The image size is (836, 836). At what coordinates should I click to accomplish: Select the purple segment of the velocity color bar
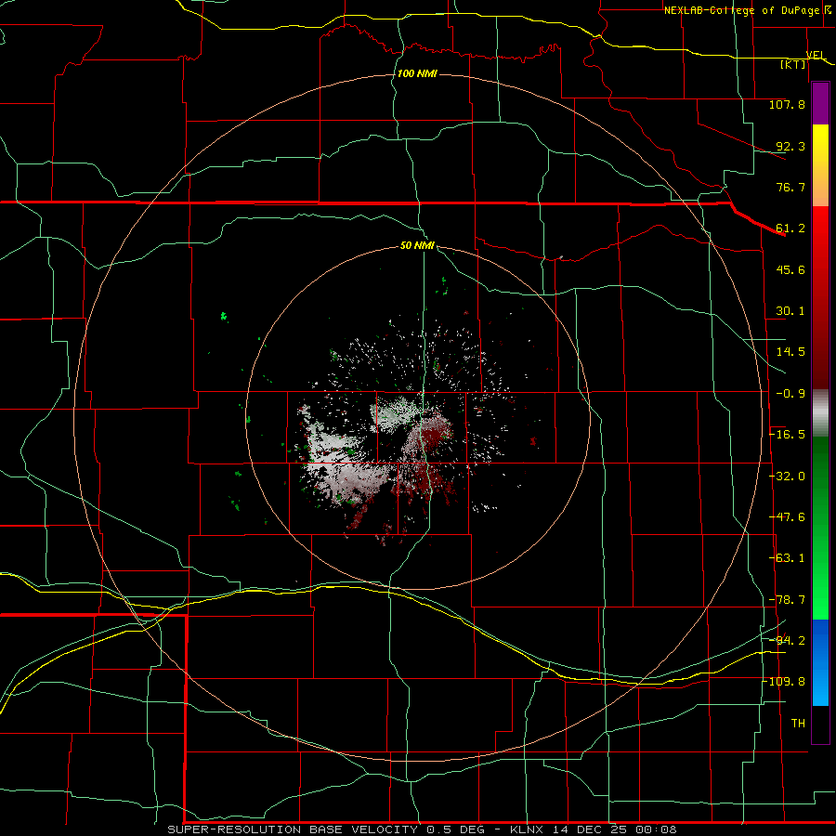tap(820, 103)
